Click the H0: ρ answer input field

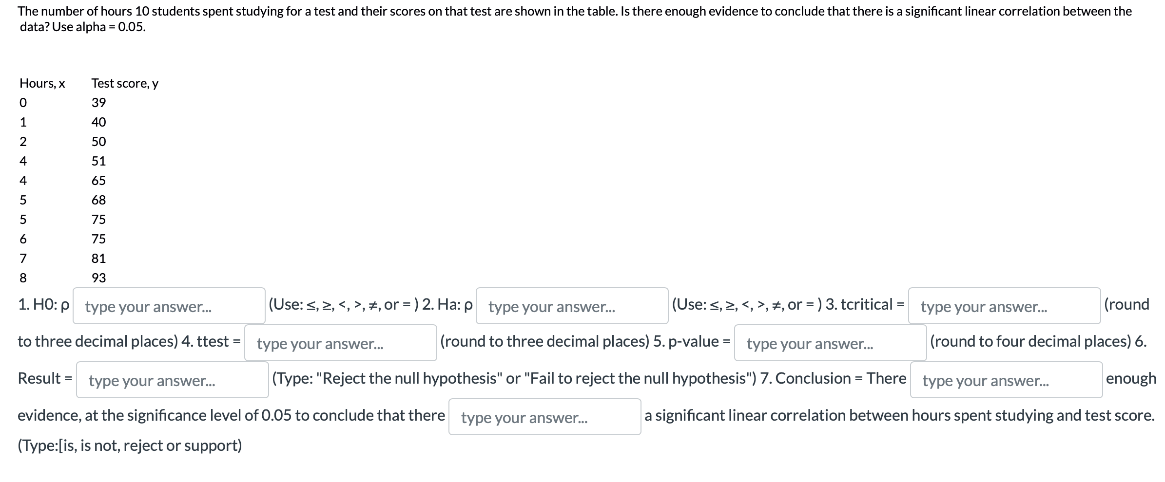click(x=168, y=307)
